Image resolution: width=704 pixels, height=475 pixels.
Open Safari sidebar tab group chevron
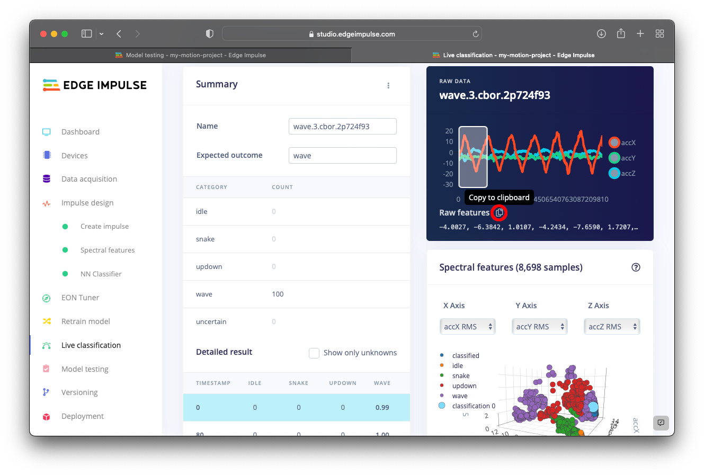click(x=101, y=34)
